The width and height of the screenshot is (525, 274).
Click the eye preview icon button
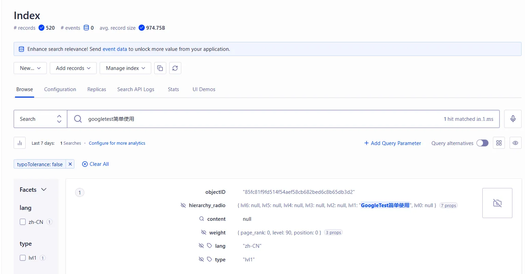(515, 143)
